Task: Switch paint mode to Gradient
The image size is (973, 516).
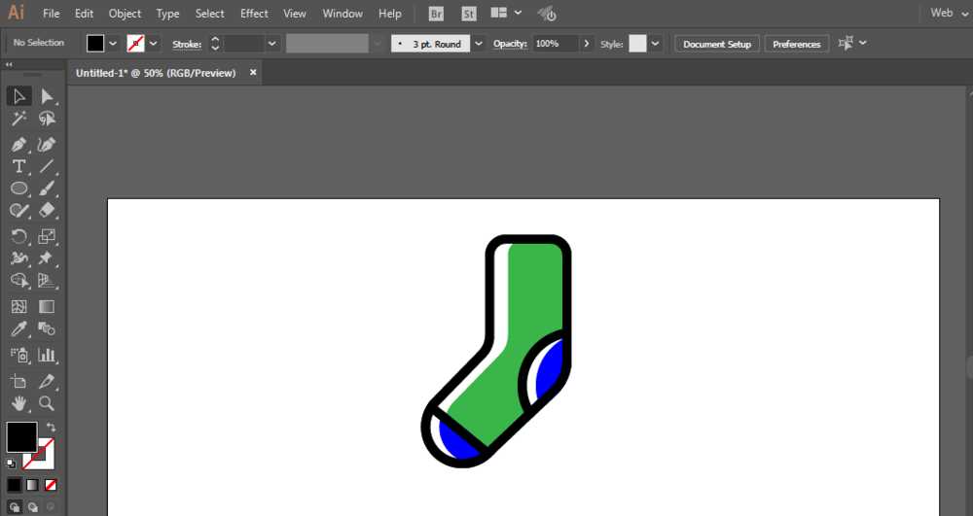Action: (x=32, y=484)
